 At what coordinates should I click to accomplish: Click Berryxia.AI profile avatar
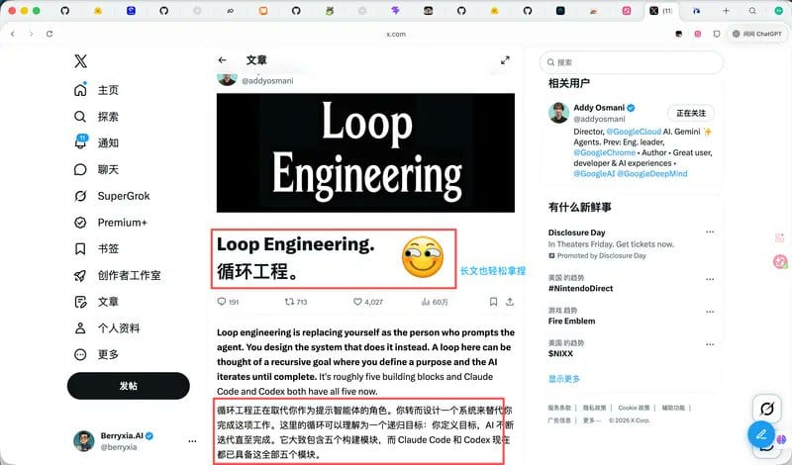point(84,441)
